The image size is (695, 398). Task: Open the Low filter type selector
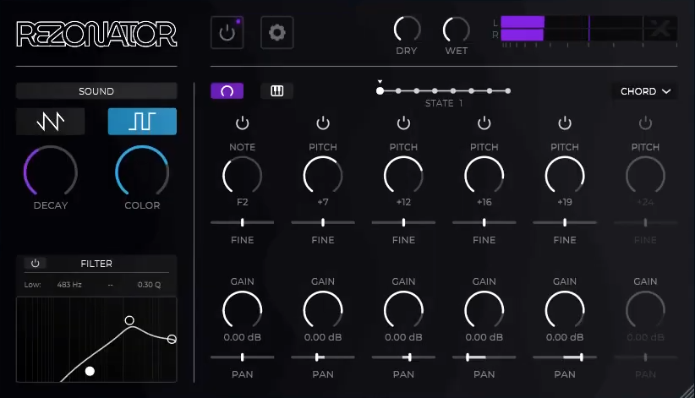(33, 285)
